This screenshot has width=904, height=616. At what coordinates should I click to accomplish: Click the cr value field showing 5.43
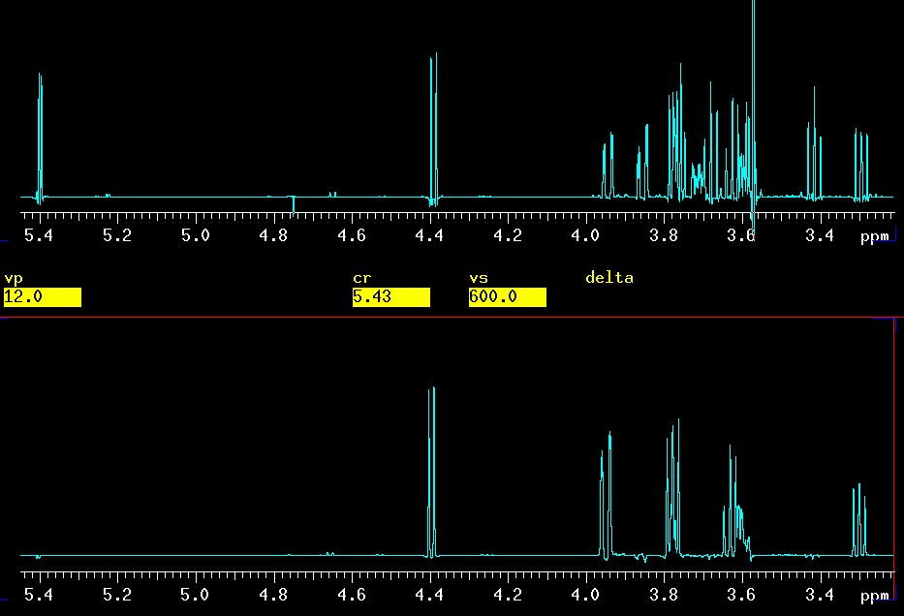390,297
